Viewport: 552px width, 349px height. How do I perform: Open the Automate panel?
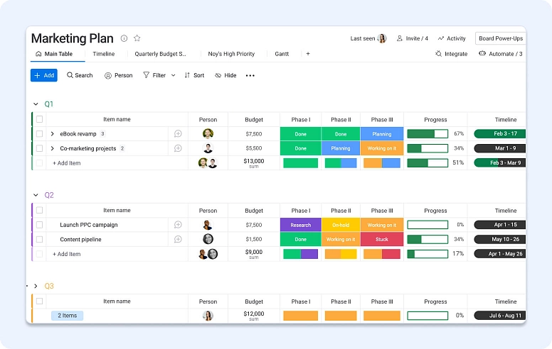click(x=501, y=54)
